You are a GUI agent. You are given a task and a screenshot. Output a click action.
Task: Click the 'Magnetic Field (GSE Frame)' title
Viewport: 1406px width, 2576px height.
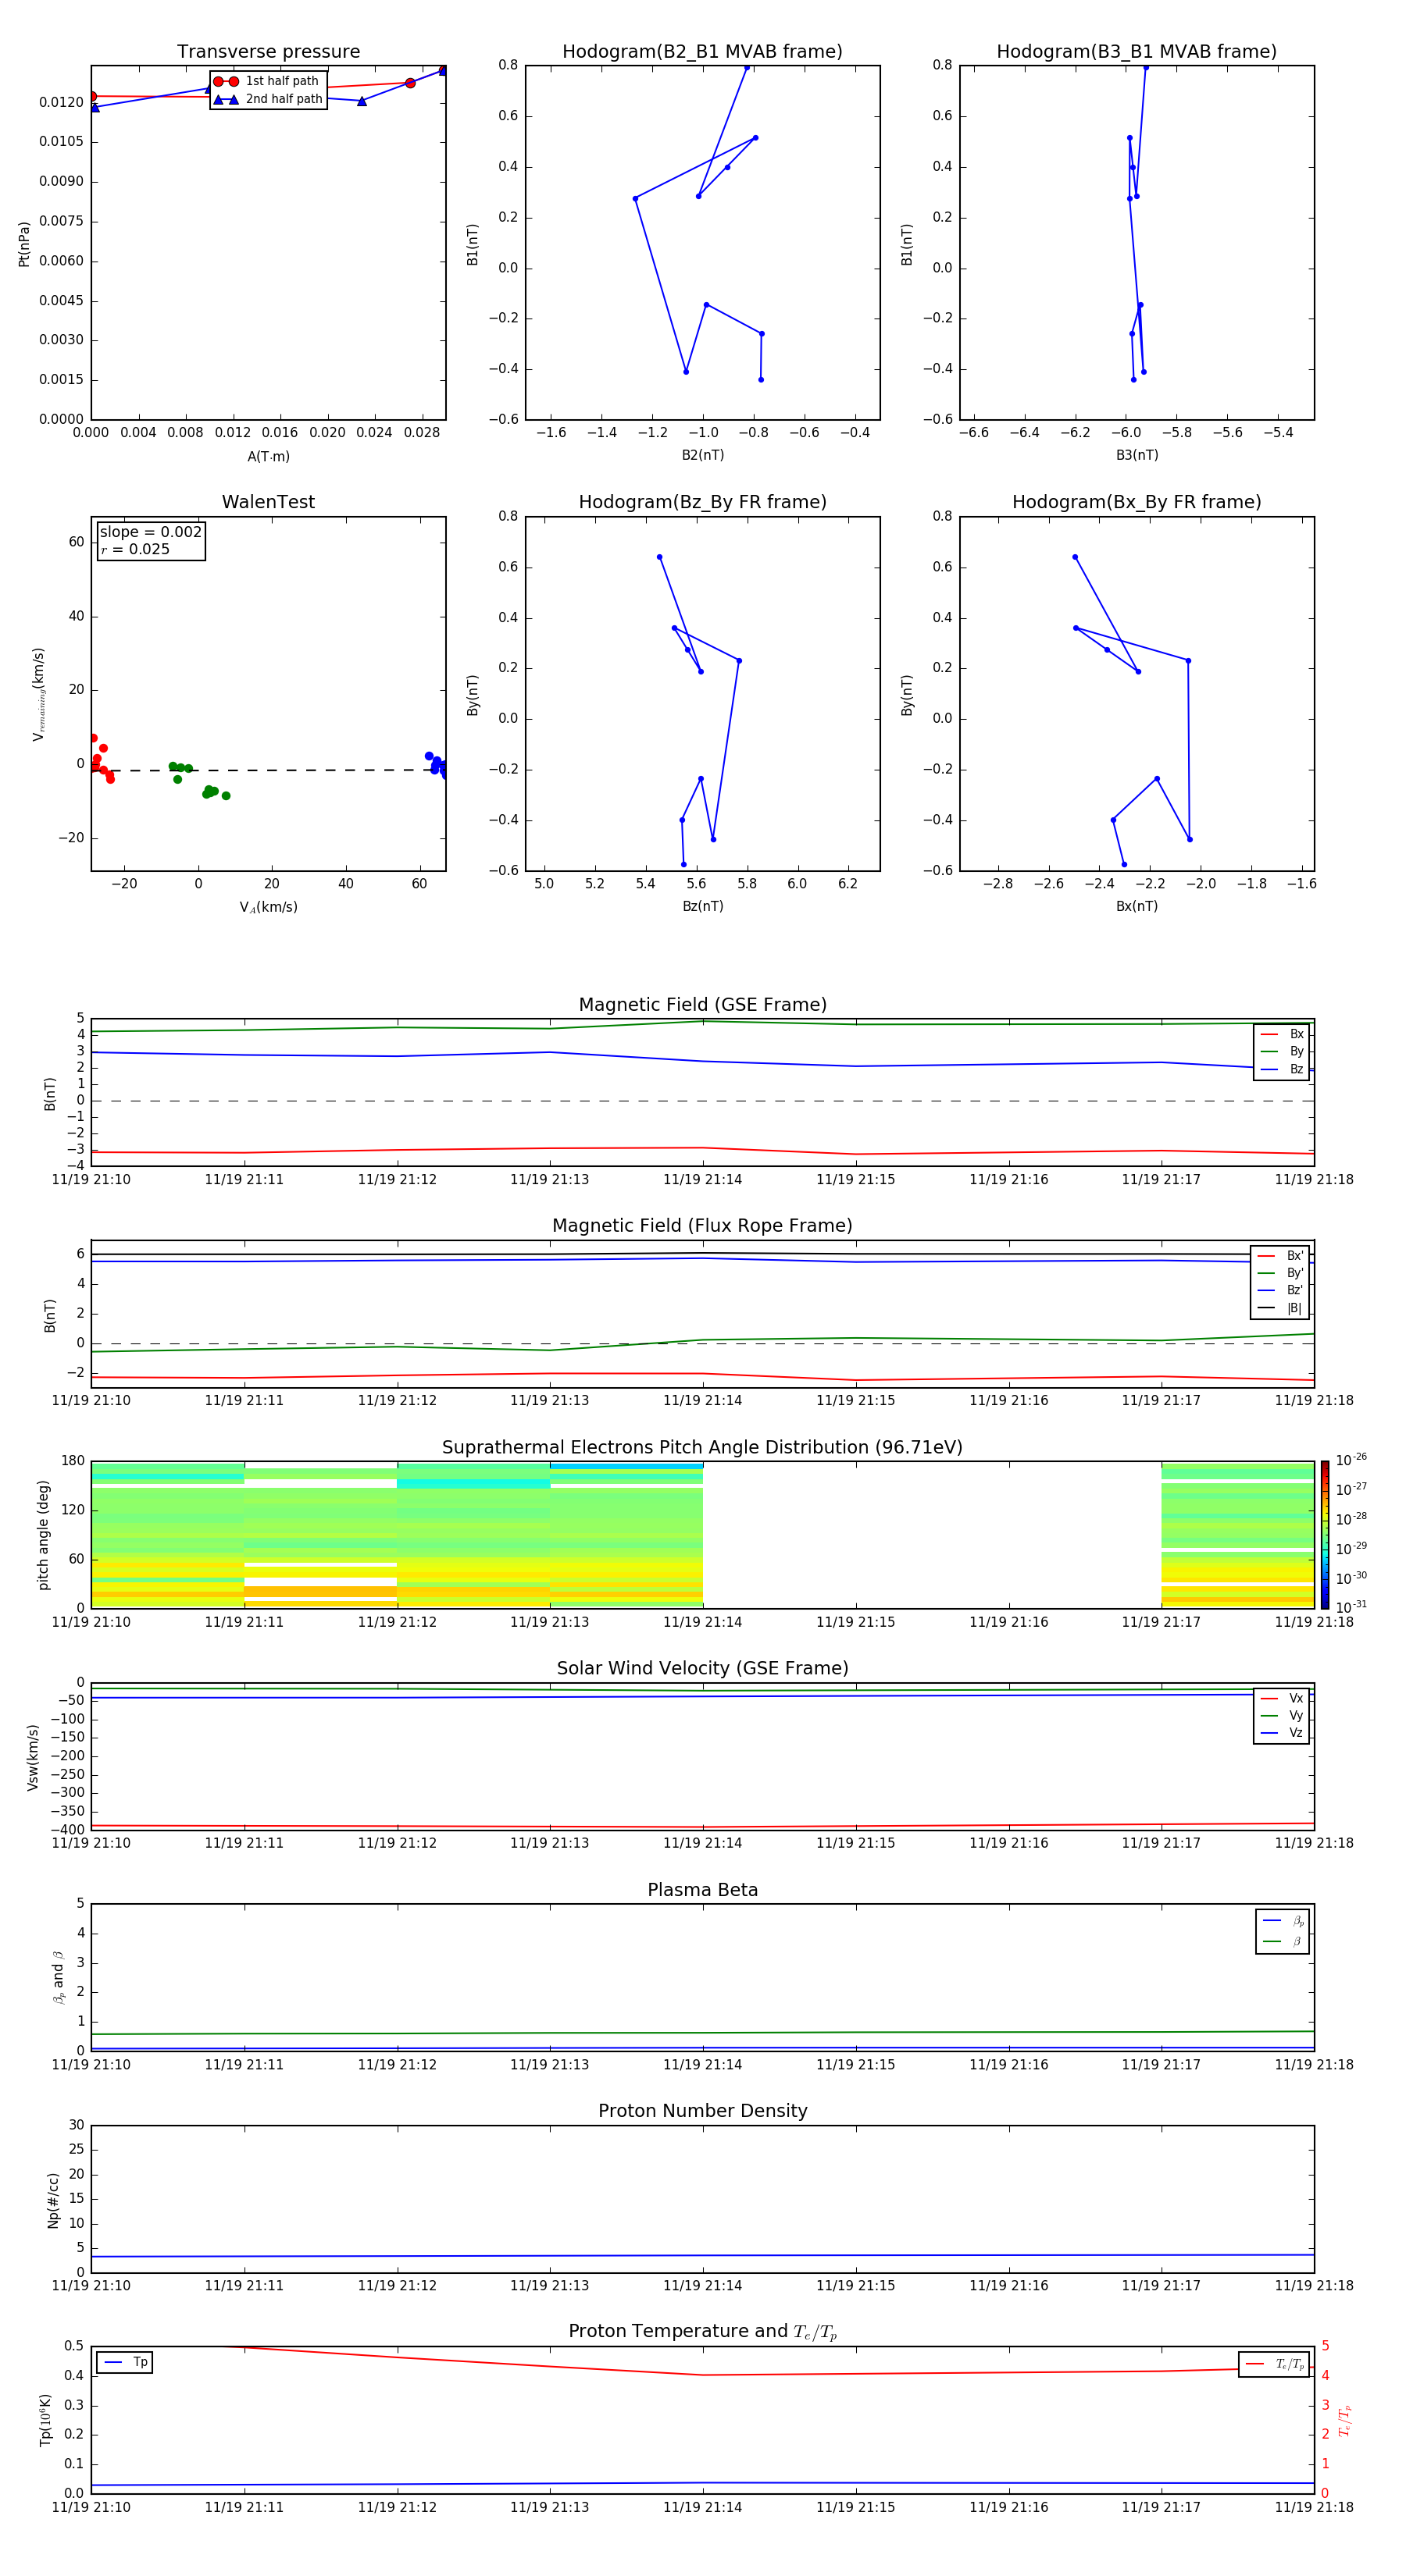coord(702,1005)
